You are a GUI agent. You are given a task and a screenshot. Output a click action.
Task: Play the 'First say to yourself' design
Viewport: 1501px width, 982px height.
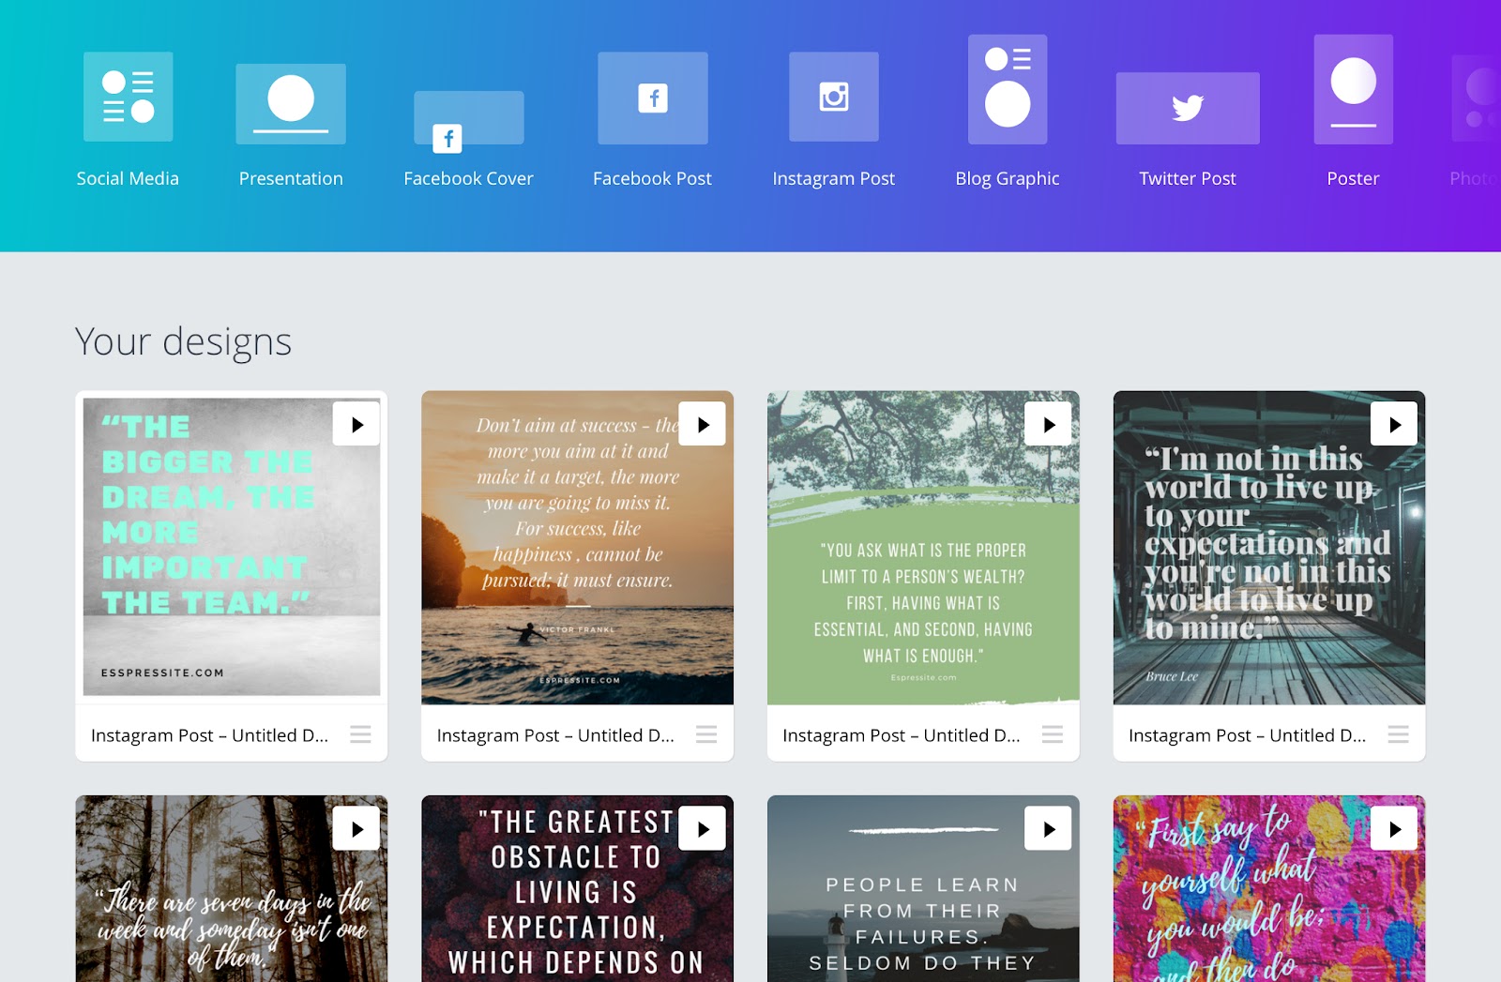1395,828
